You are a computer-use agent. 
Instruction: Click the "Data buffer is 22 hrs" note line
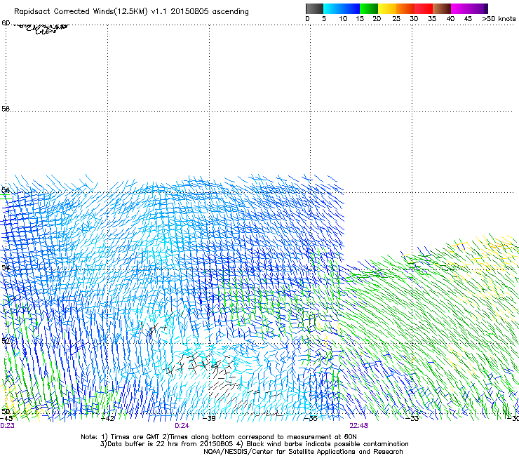click(x=254, y=444)
